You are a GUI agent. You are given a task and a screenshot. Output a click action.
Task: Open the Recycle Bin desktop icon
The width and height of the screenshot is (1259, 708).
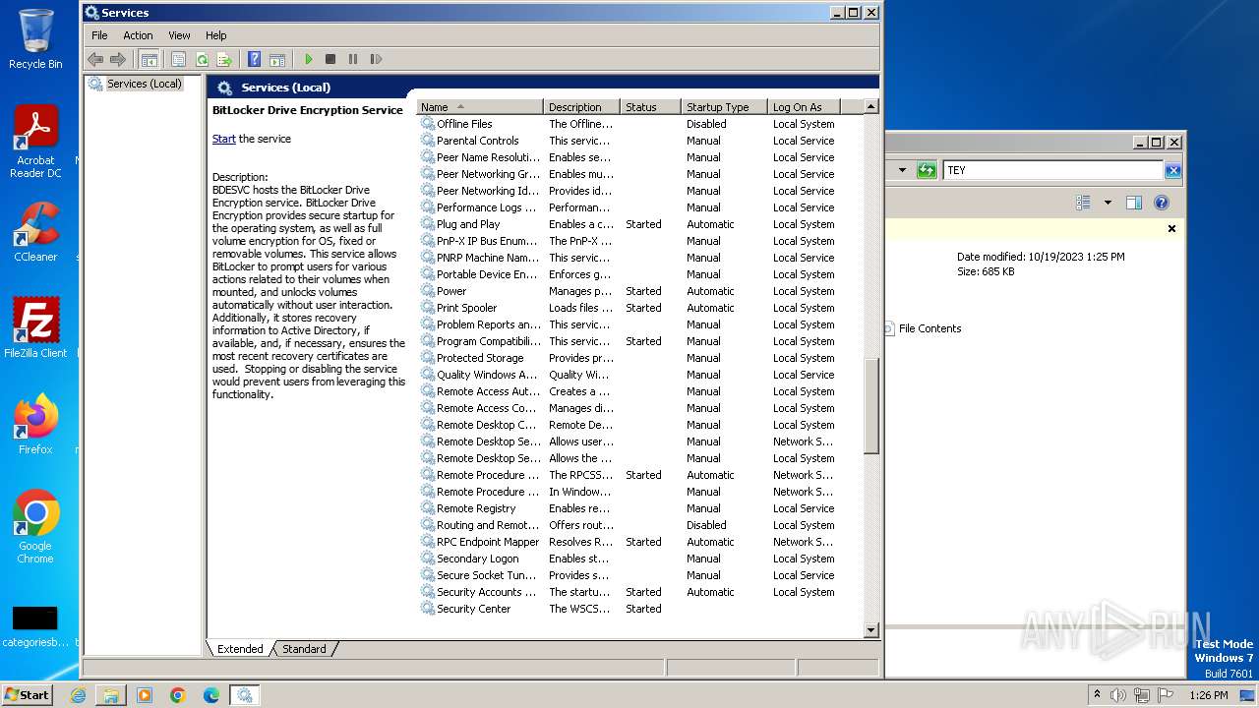(35, 39)
